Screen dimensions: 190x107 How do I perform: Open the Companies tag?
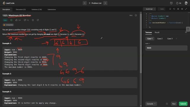click(8, 25)
